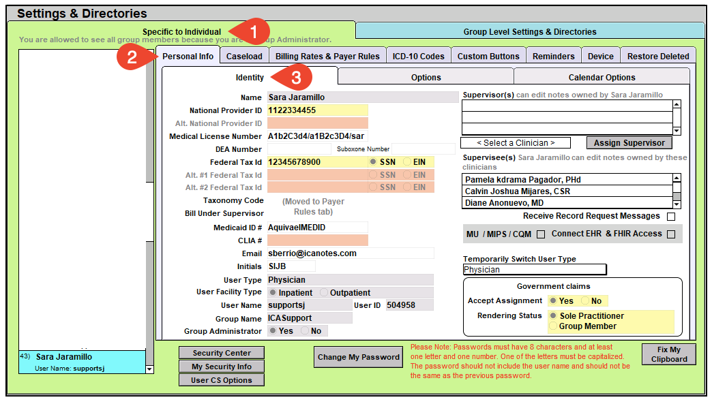The image size is (712, 404).
Task: Switch to Billing Rates & Payer Rules tab
Action: 328,57
